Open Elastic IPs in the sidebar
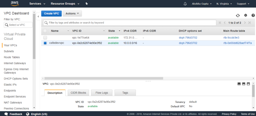The image size is (256, 116). click(x=10, y=85)
